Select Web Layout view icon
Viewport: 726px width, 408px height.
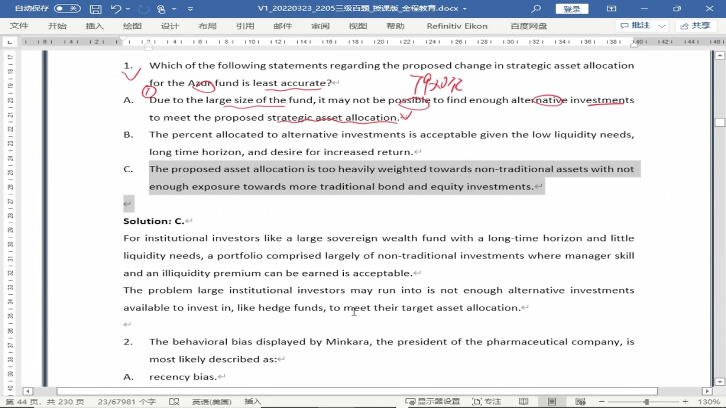pyautogui.click(x=580, y=402)
